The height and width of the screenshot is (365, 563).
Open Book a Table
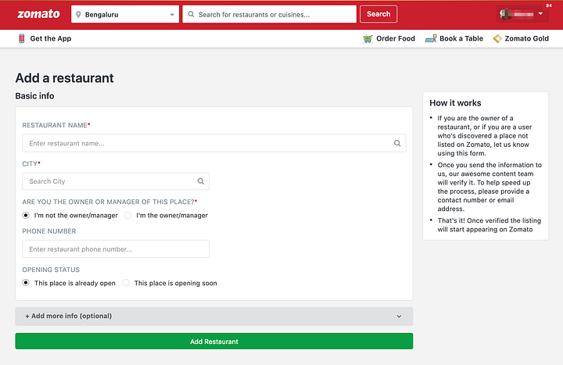click(x=461, y=38)
